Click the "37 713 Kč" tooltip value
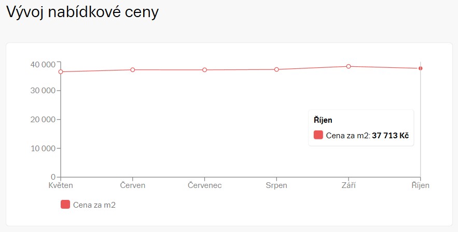 click(390, 136)
